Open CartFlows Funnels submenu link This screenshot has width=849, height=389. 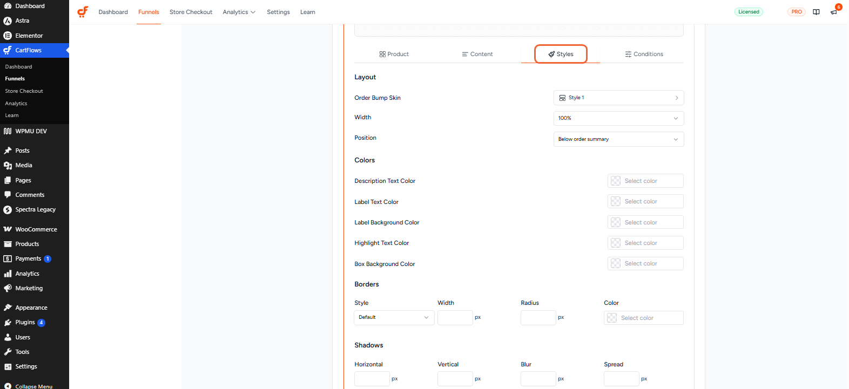coord(15,79)
